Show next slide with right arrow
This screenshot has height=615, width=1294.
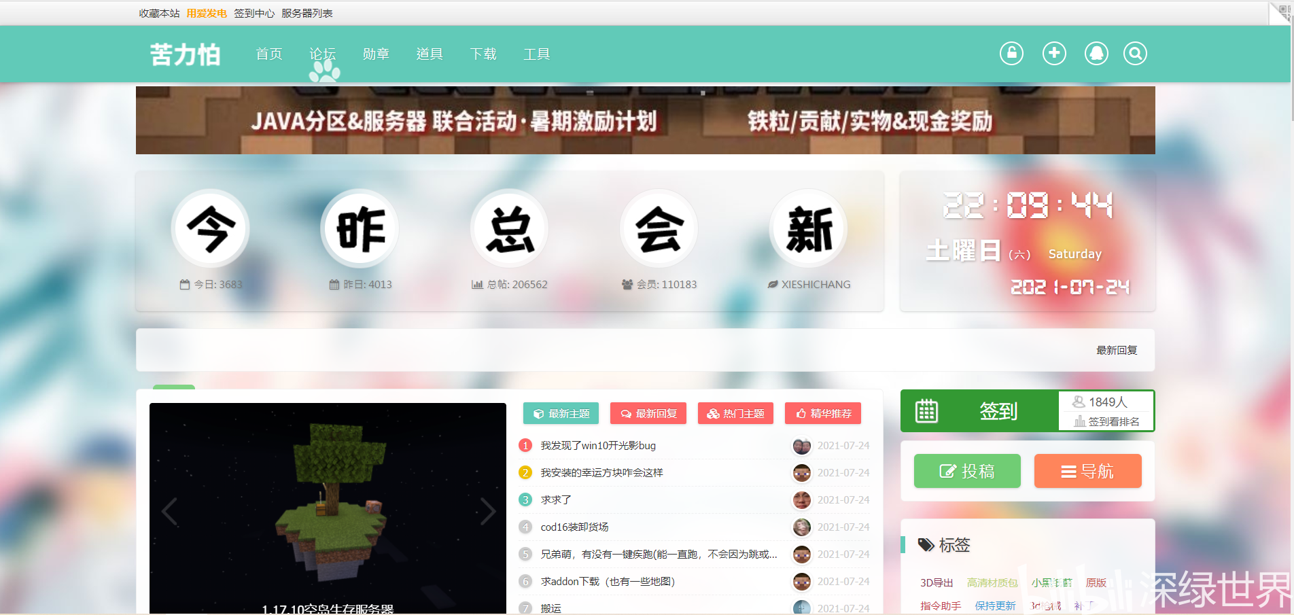coord(487,512)
